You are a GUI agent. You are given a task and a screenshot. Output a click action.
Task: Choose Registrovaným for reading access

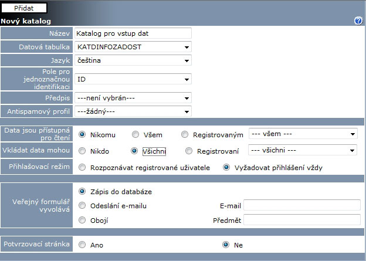[185, 135]
